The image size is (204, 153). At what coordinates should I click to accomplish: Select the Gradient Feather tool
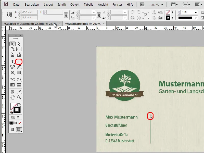pos(19,85)
